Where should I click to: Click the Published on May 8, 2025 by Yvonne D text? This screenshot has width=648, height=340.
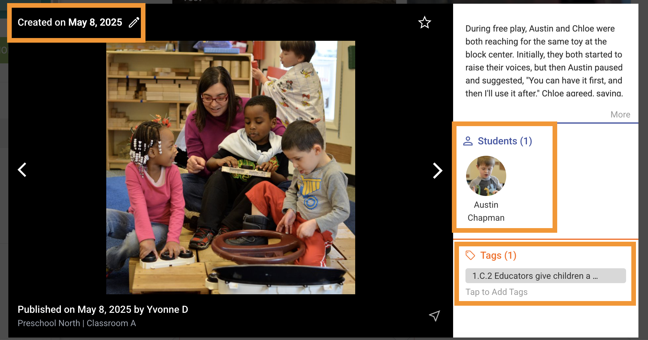(x=103, y=309)
